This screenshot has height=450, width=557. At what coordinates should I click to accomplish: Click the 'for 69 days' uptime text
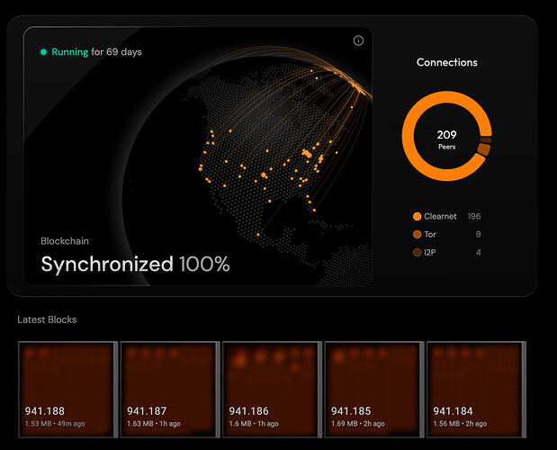coord(117,52)
